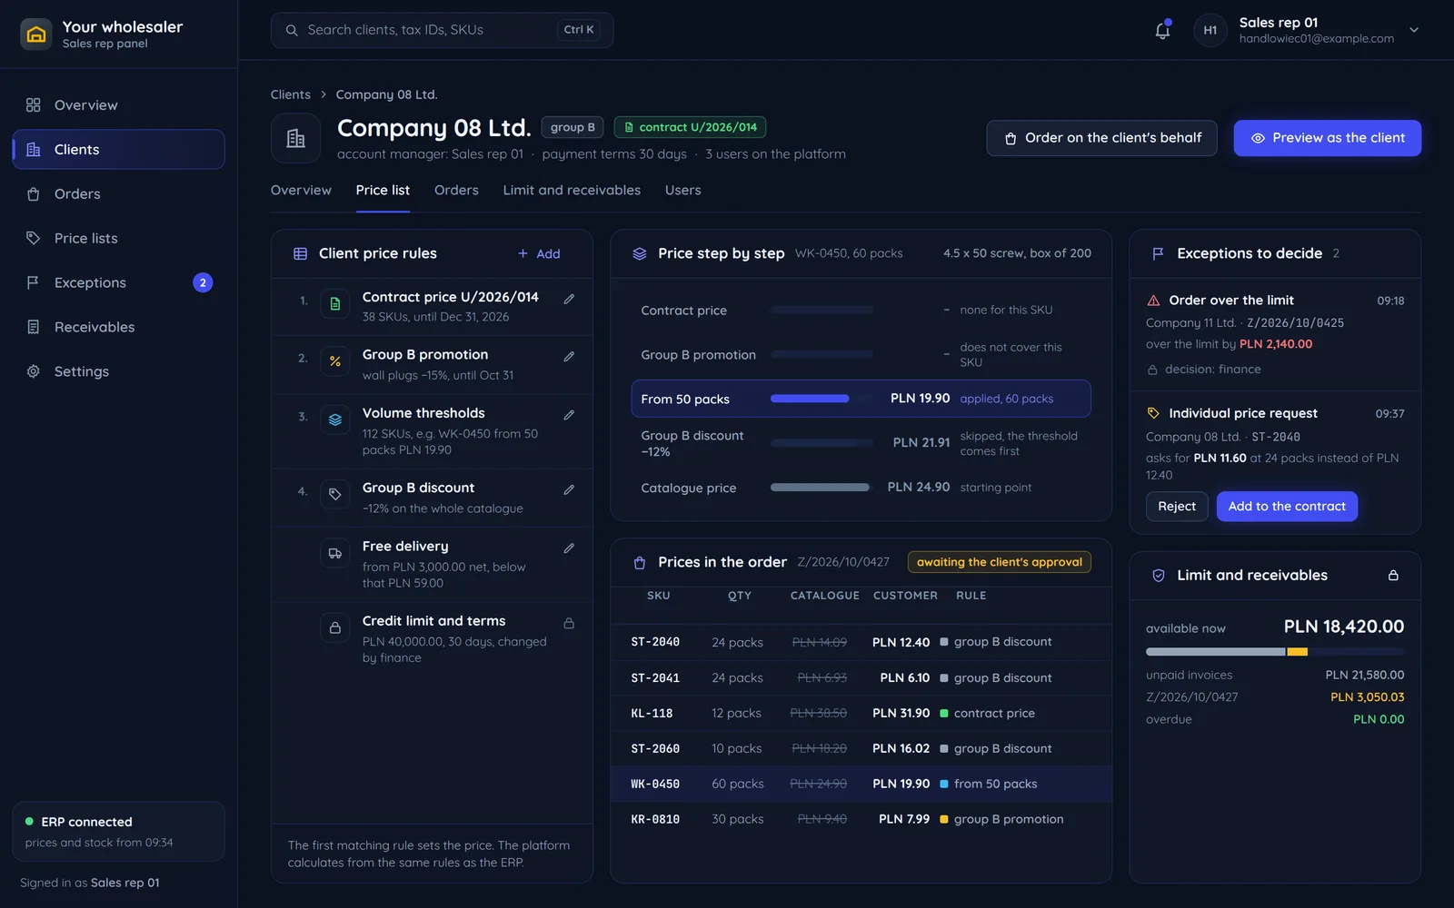Open the Users tab
This screenshot has width=1454, height=908.
[682, 190]
